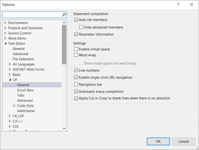Select General under Text Editor
Screen dimensions: 199x150
[x=19, y=49]
